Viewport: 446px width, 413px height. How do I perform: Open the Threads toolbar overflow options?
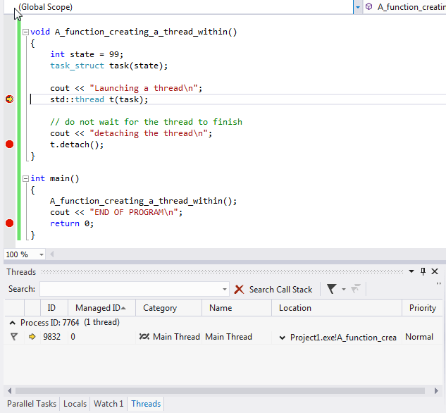pyautogui.click(x=439, y=283)
